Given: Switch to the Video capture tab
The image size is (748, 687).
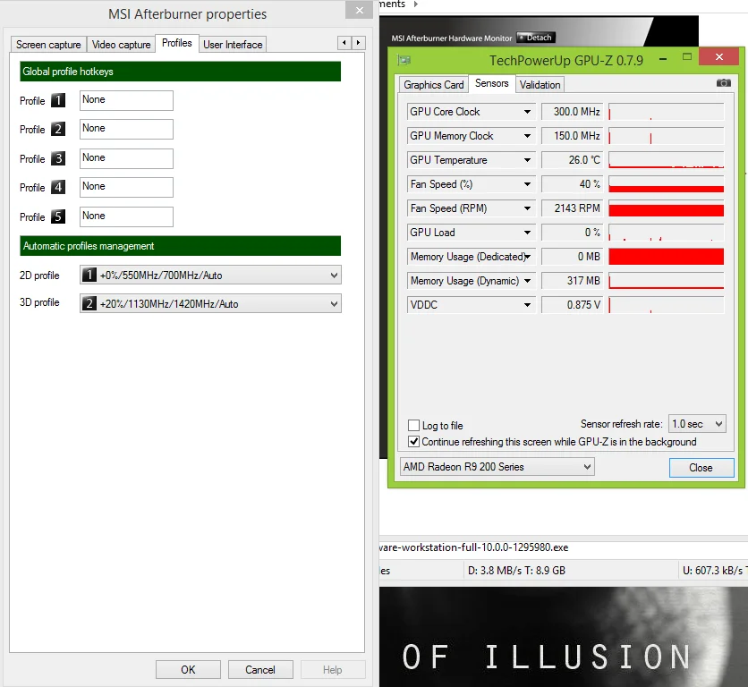Looking at the screenshot, I should 121,45.
